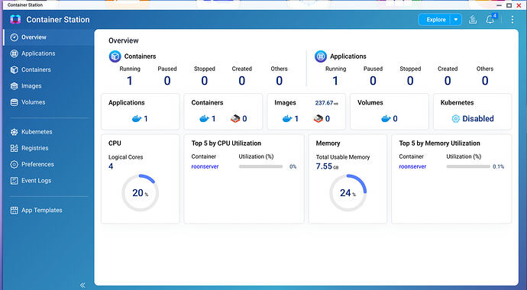The width and height of the screenshot is (527, 290).
Task: Click the Top 5 by CPU Utilization heading
Action: click(x=226, y=143)
